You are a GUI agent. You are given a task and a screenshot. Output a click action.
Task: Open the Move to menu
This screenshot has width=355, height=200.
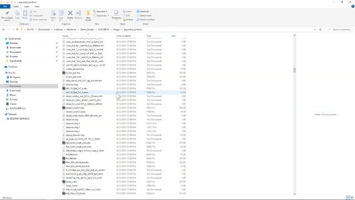pyautogui.click(x=53, y=16)
